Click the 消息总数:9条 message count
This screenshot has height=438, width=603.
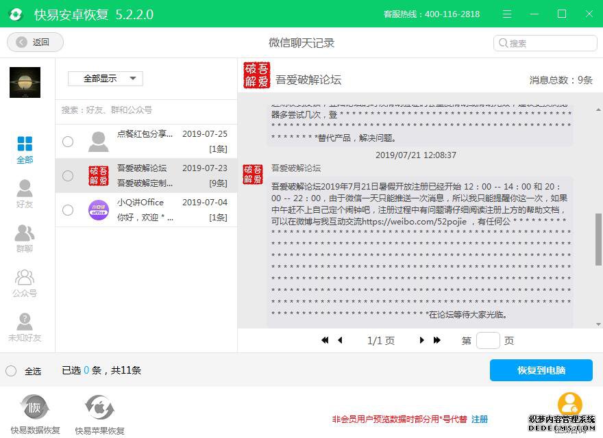pos(561,80)
